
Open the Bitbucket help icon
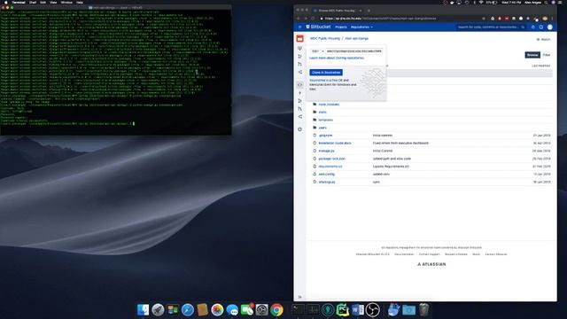click(533, 27)
